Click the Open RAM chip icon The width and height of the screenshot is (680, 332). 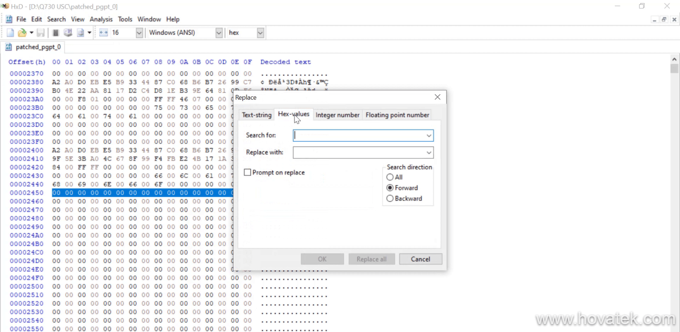(x=56, y=33)
